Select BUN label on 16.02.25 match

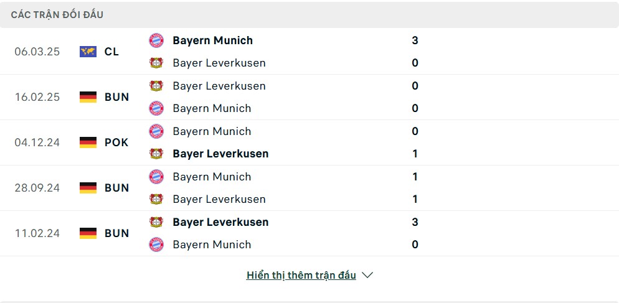(x=117, y=97)
